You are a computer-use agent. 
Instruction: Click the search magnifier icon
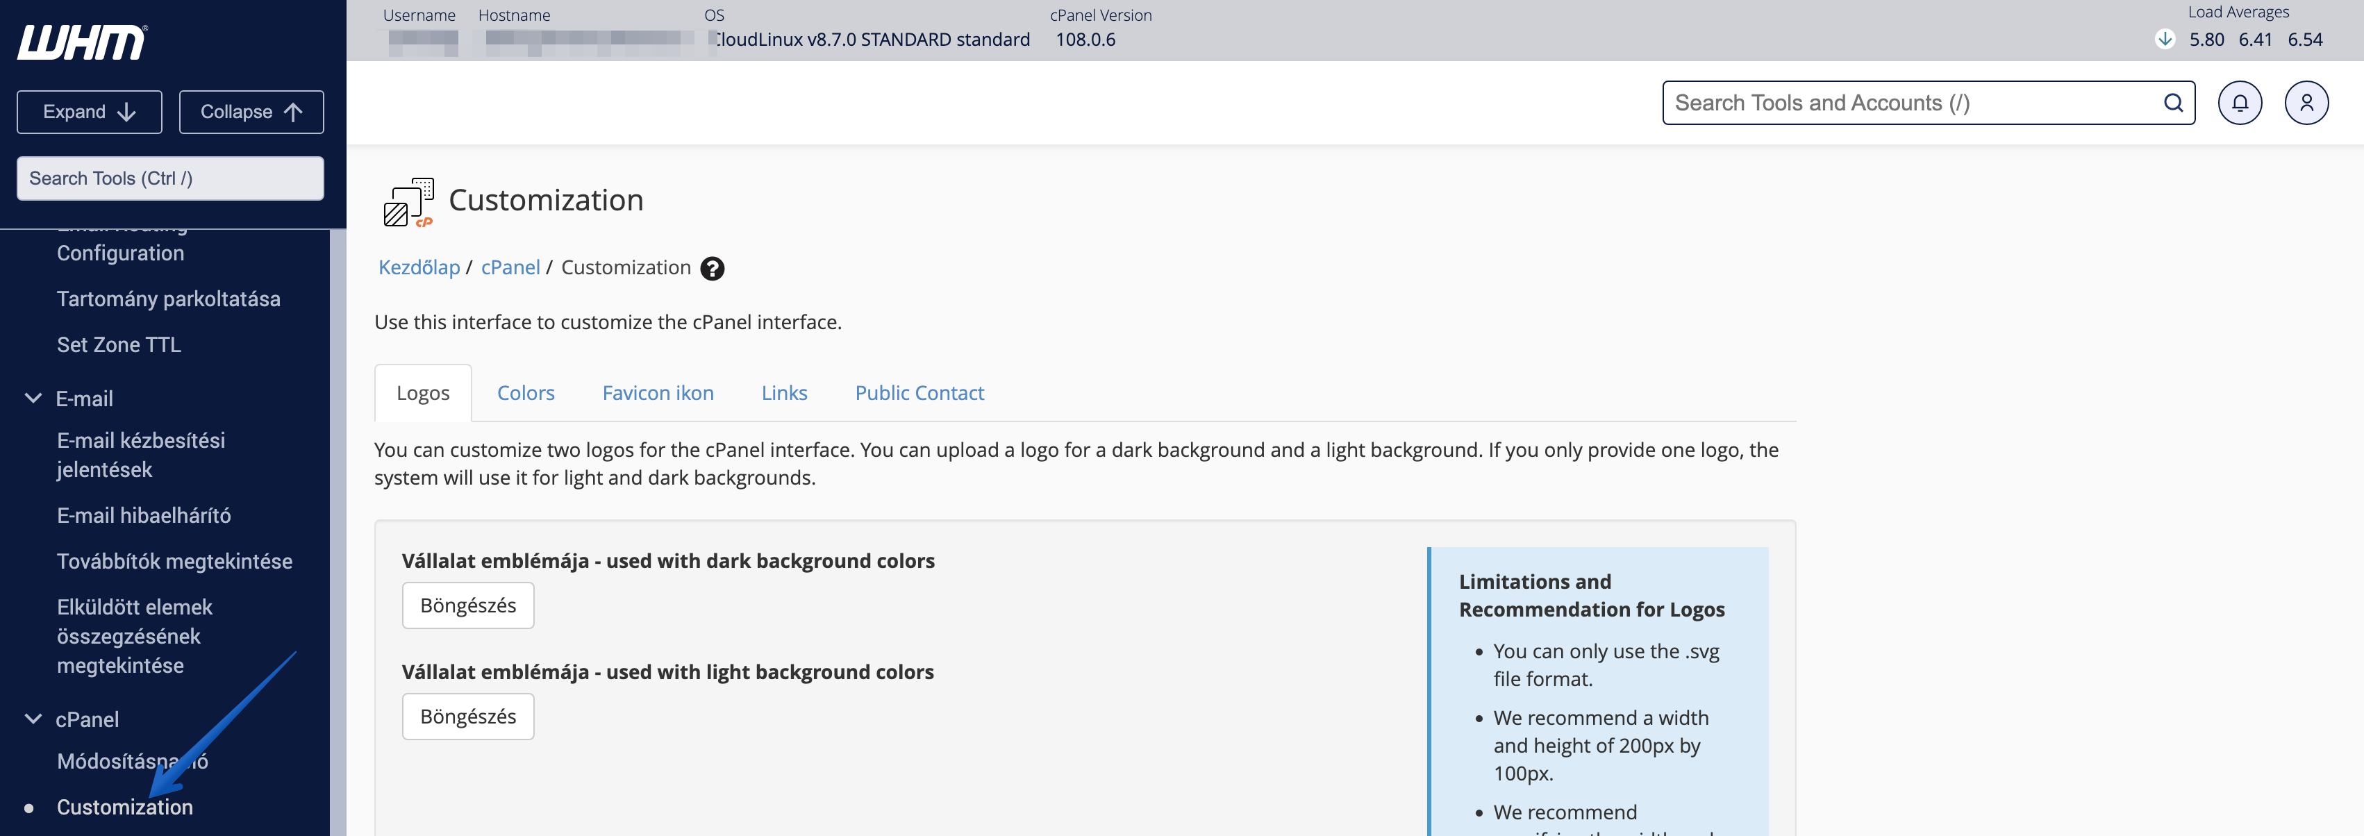pyautogui.click(x=2173, y=103)
